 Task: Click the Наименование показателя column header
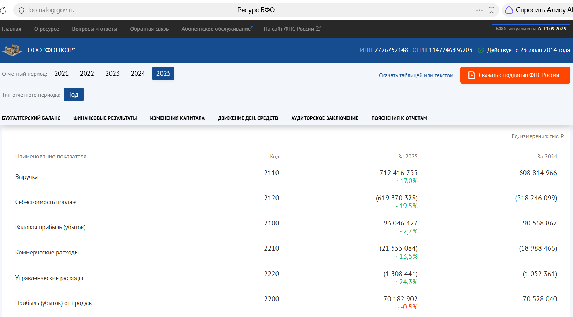(51, 157)
